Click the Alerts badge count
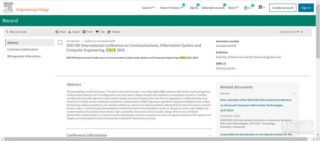Viewport: 320px width, 141px height. point(198,5)
